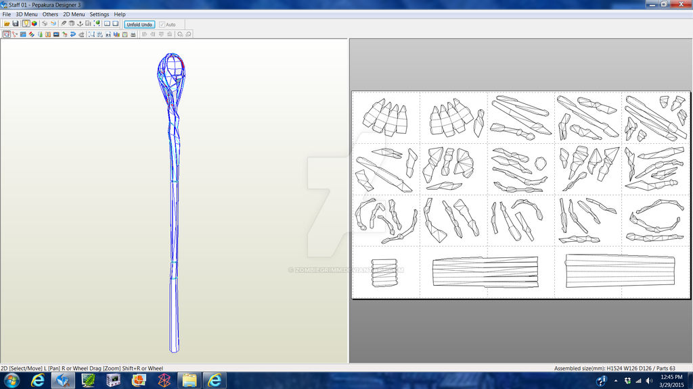Open the Others menu

point(49,14)
